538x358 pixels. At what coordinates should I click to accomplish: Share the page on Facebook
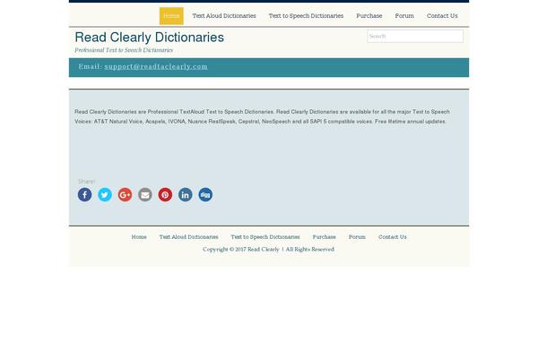85,194
